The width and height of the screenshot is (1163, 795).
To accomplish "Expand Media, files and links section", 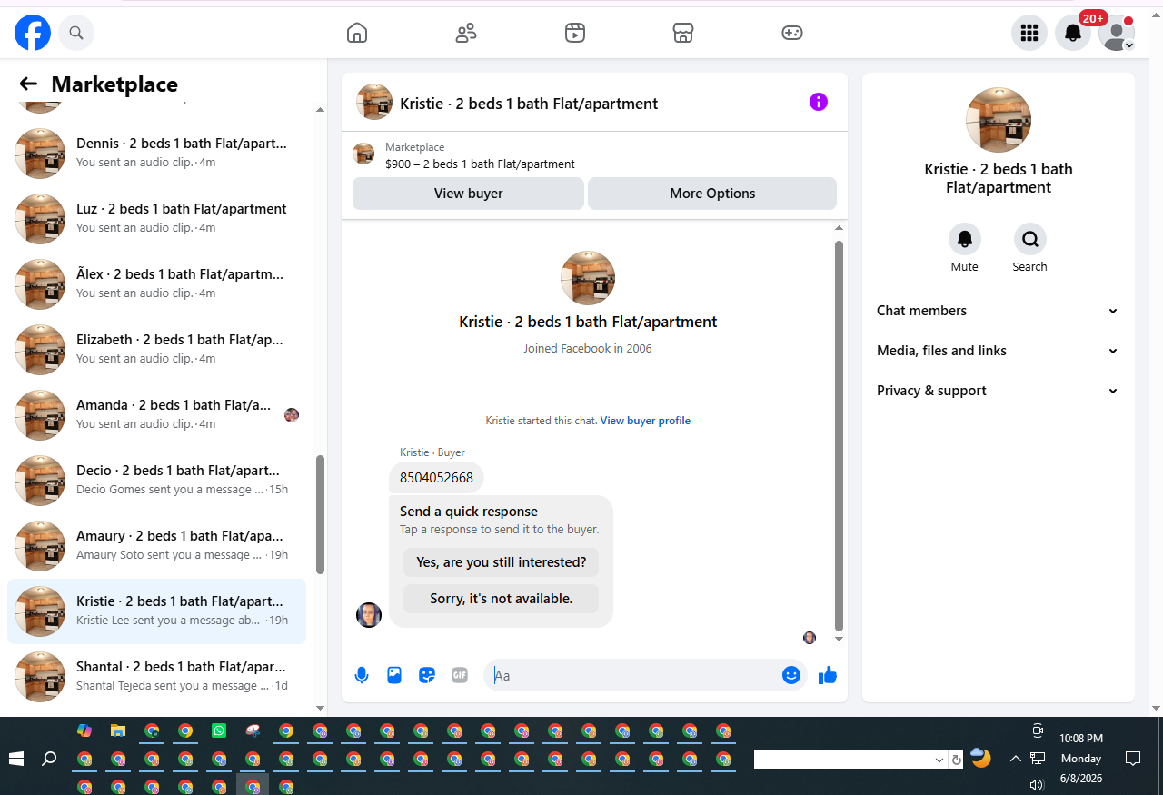I will (999, 351).
